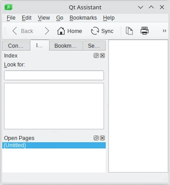Click the Print toolbar icon
This screenshot has width=170, height=185.
tap(145, 31)
